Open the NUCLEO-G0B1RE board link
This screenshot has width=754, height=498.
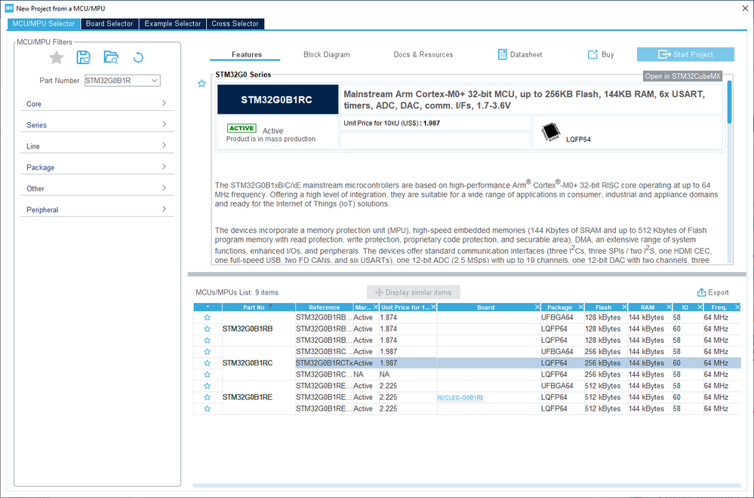(460, 398)
